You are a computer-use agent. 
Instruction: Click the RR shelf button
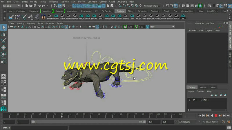click(183, 17)
